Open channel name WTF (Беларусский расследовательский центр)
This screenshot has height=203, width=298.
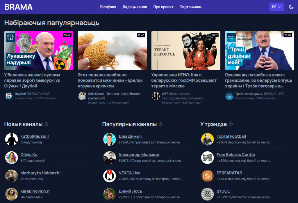pos(183,96)
